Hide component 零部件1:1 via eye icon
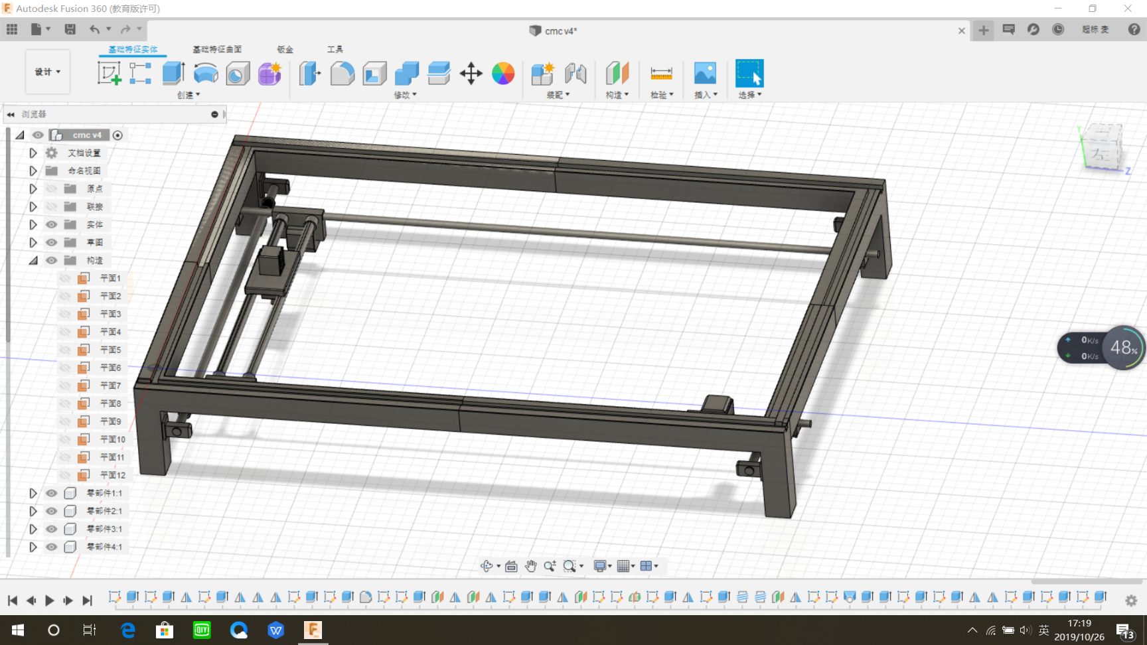Image resolution: width=1147 pixels, height=645 pixels. [51, 494]
